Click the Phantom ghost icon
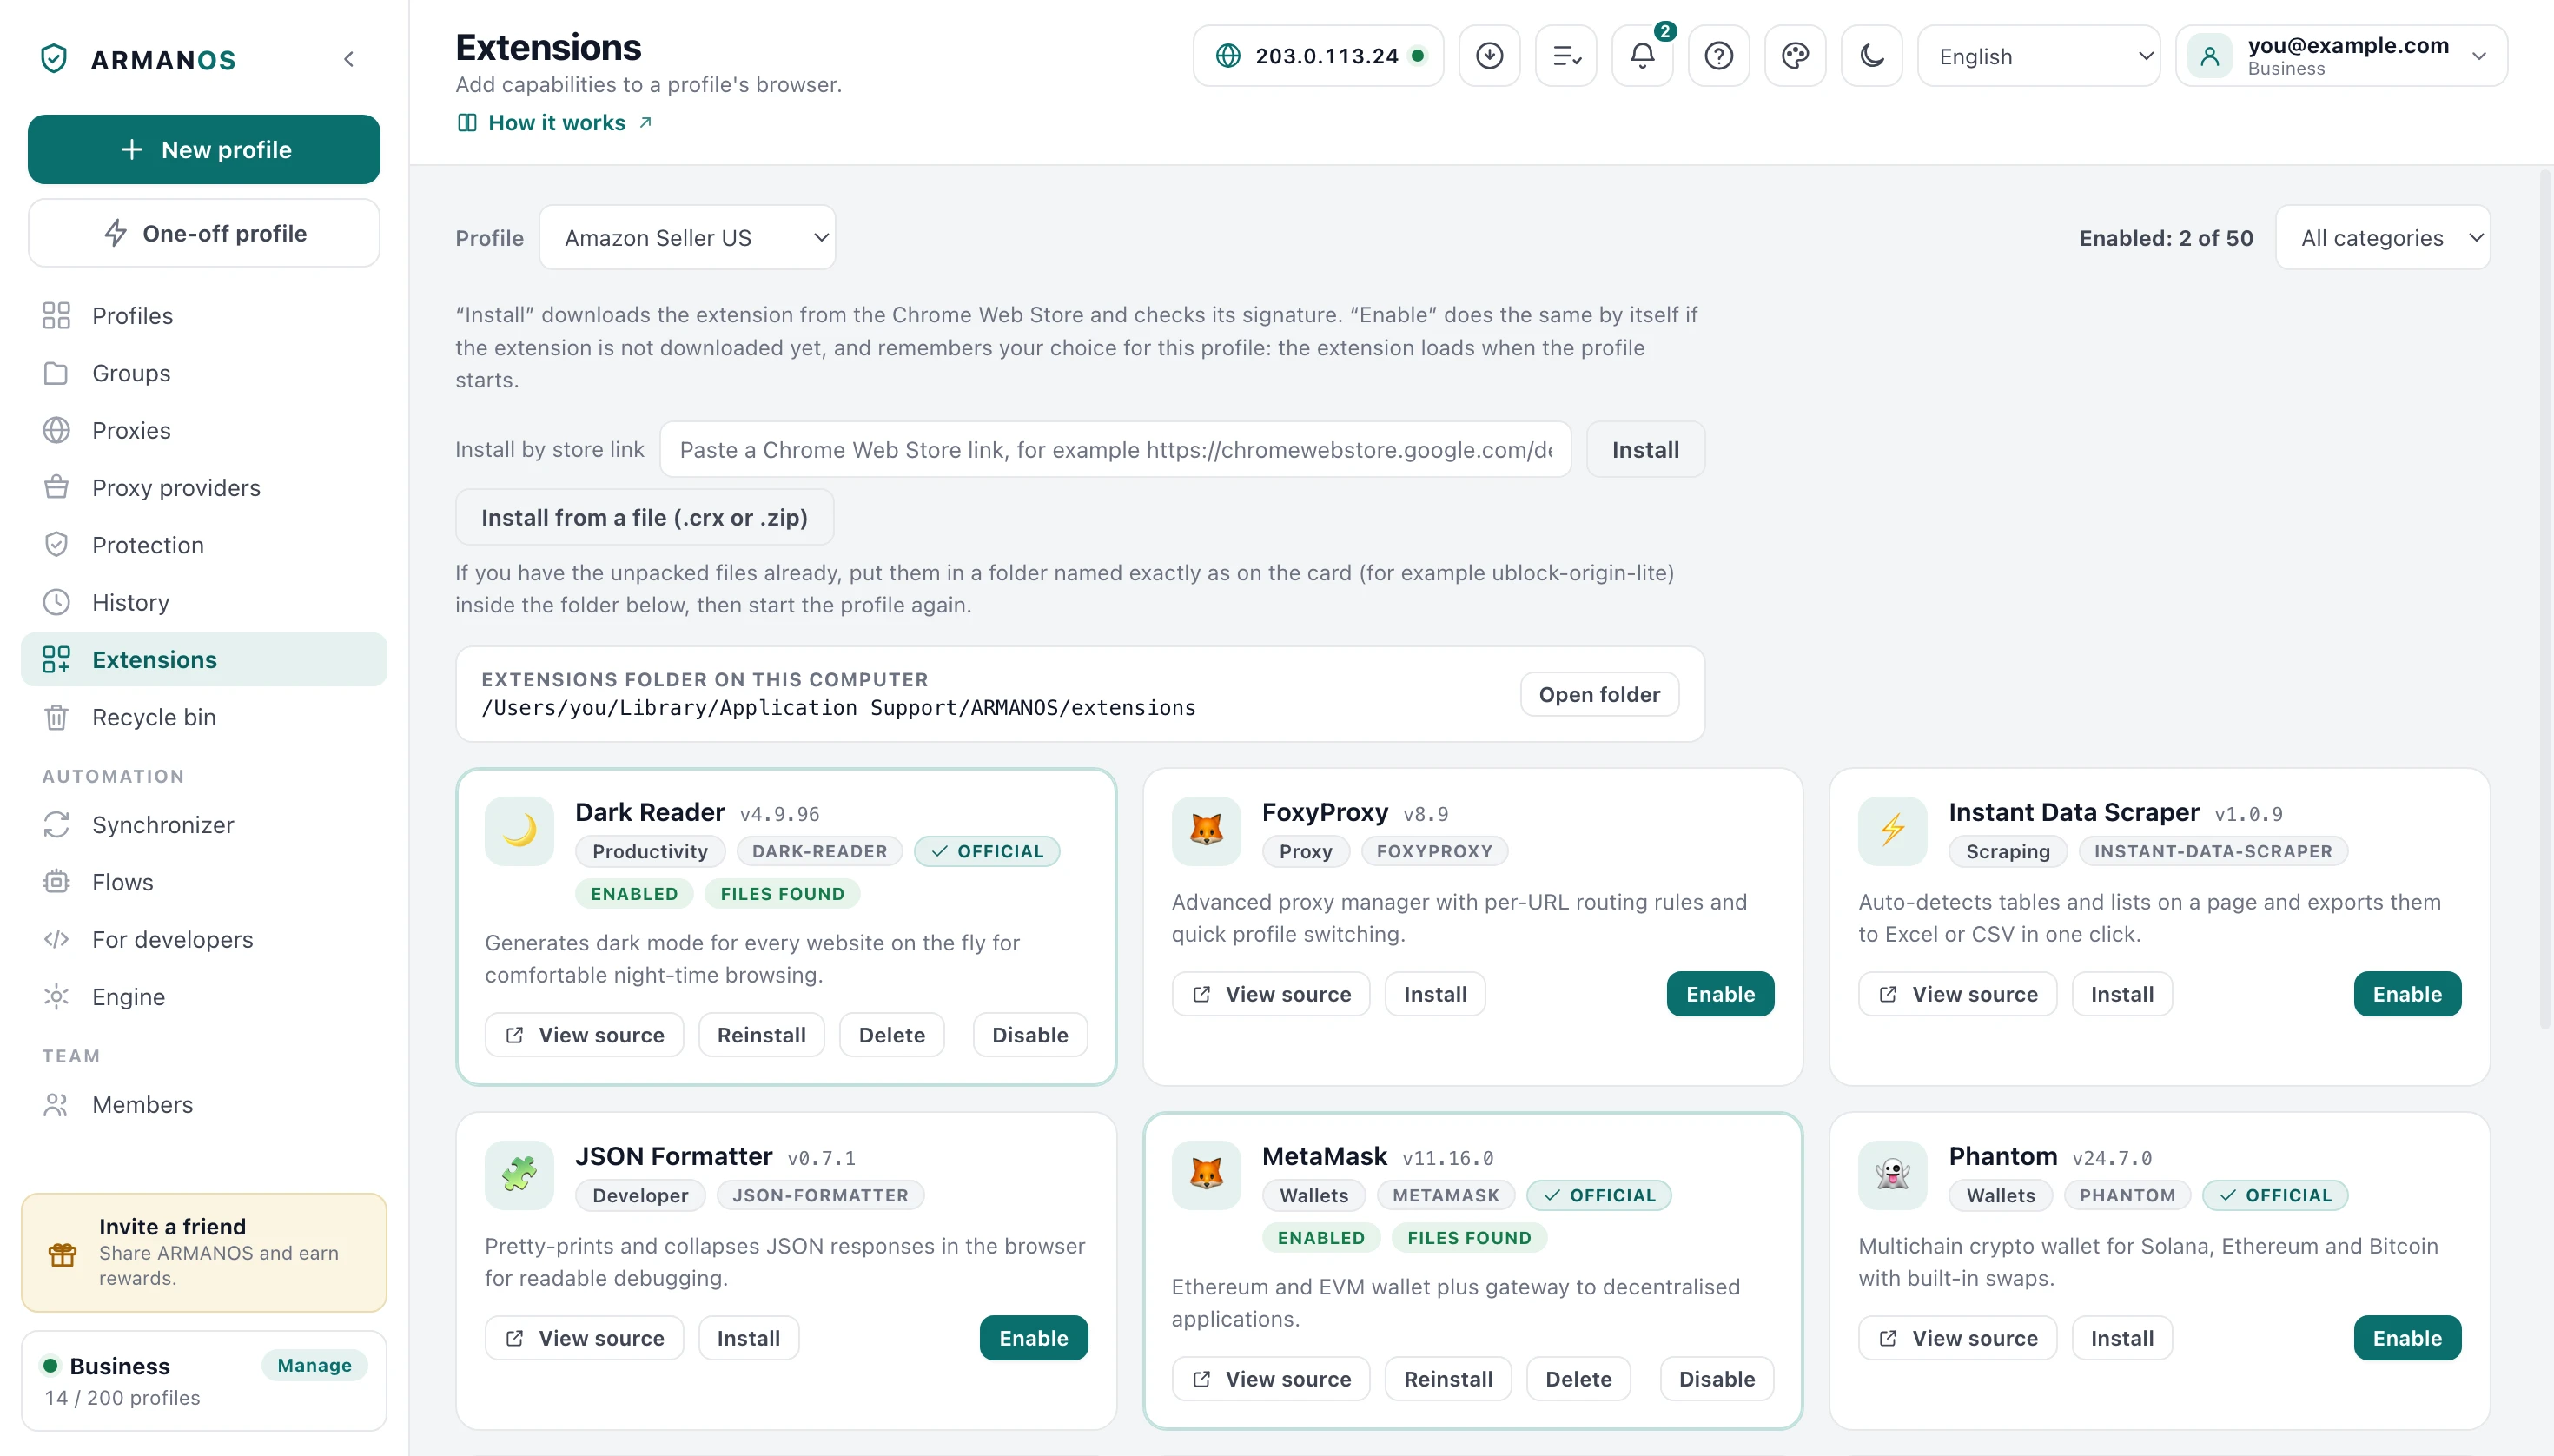The image size is (2554, 1456). (1892, 1174)
